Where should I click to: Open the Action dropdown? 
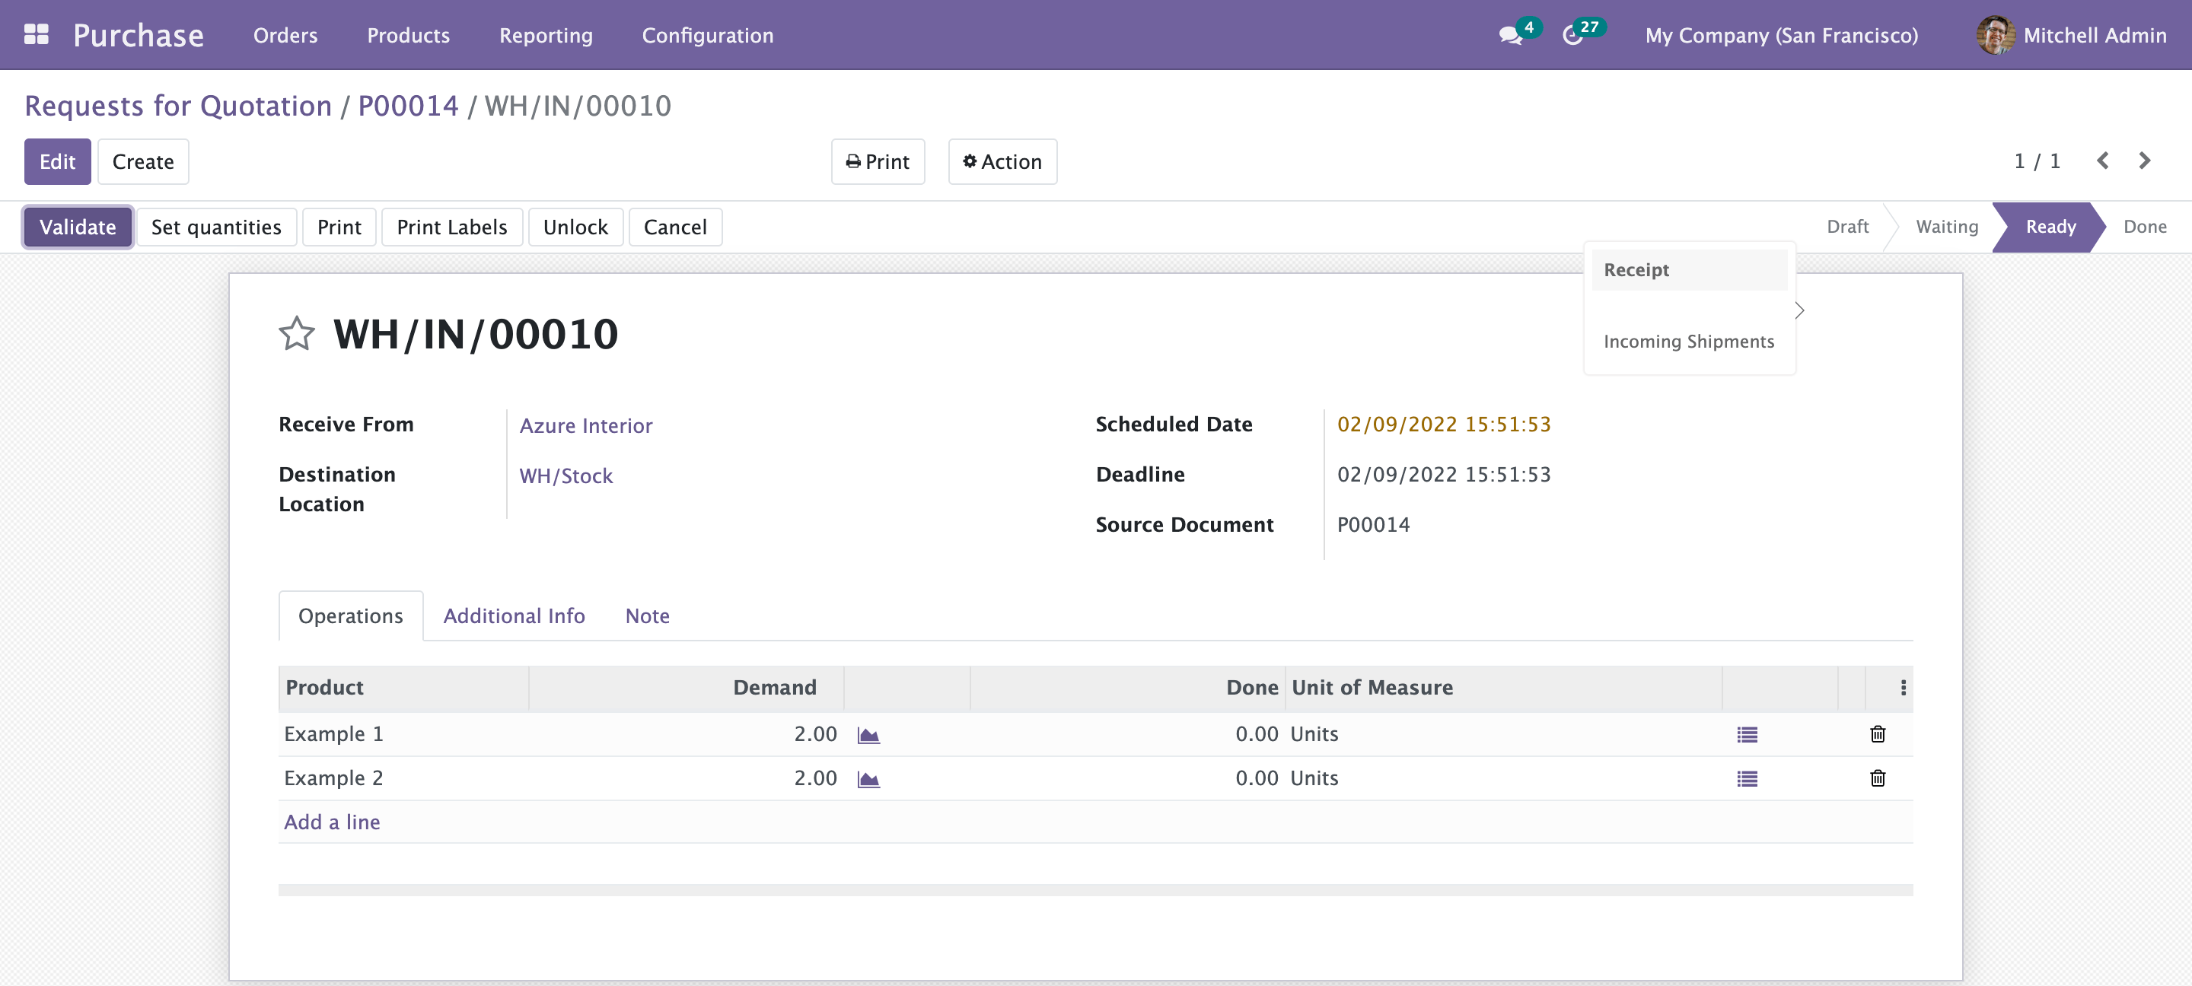pyautogui.click(x=1002, y=161)
